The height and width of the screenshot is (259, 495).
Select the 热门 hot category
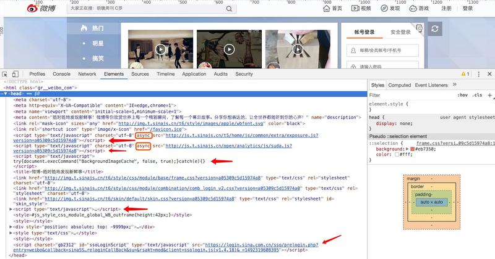[93, 28]
